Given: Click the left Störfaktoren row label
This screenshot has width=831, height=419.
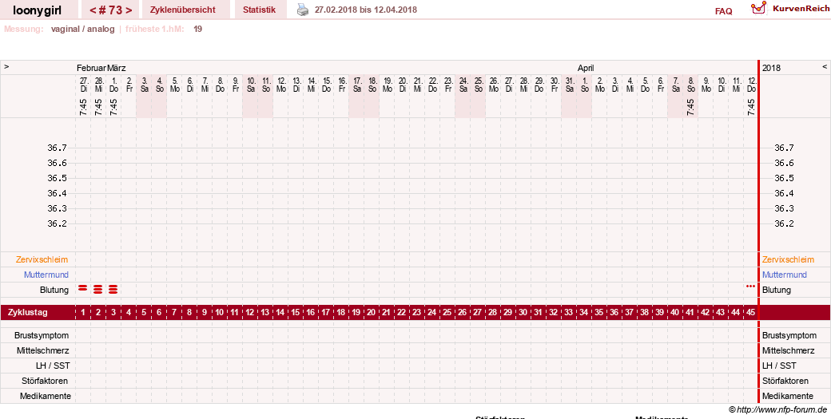Looking at the screenshot, I should pyautogui.click(x=43, y=381).
